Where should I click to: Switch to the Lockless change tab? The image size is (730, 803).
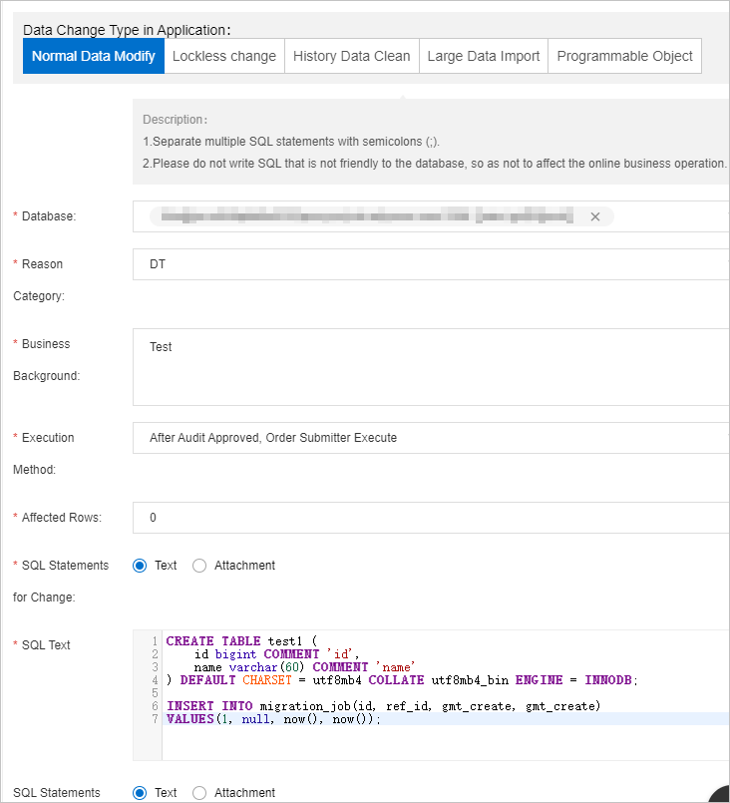[x=224, y=56]
